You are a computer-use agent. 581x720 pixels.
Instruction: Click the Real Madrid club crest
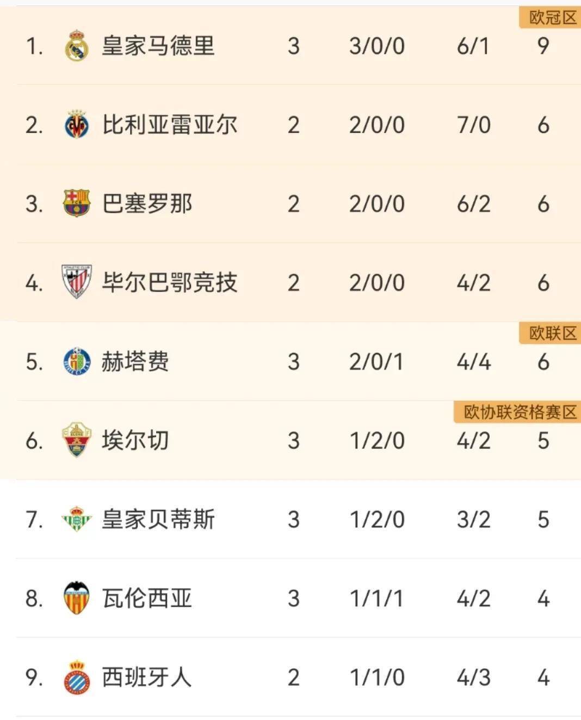click(77, 46)
